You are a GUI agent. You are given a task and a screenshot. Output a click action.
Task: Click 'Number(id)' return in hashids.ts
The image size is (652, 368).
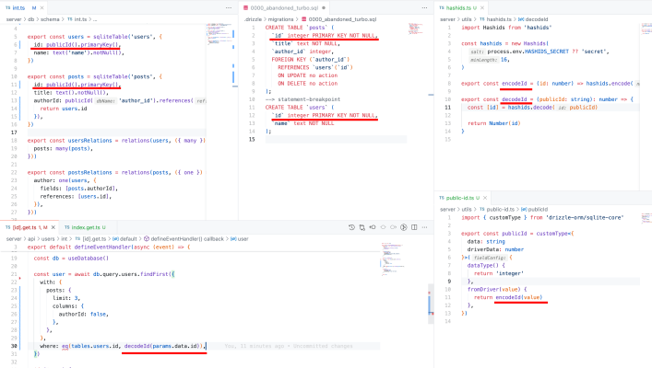[x=504, y=123]
